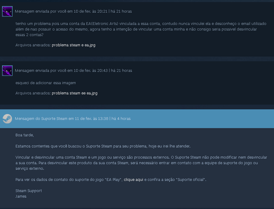Click the "há 21 horas" timestamp on first message
The width and height of the screenshot is (274, 209).
[x=122, y=11]
